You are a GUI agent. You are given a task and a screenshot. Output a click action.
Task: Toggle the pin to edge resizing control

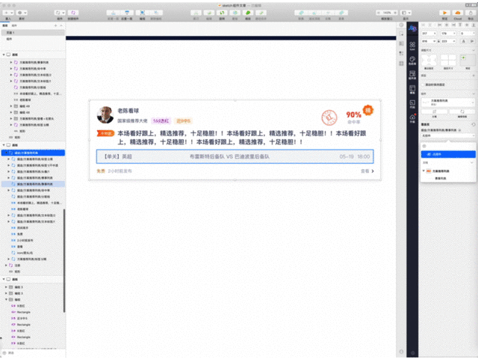pos(429,60)
